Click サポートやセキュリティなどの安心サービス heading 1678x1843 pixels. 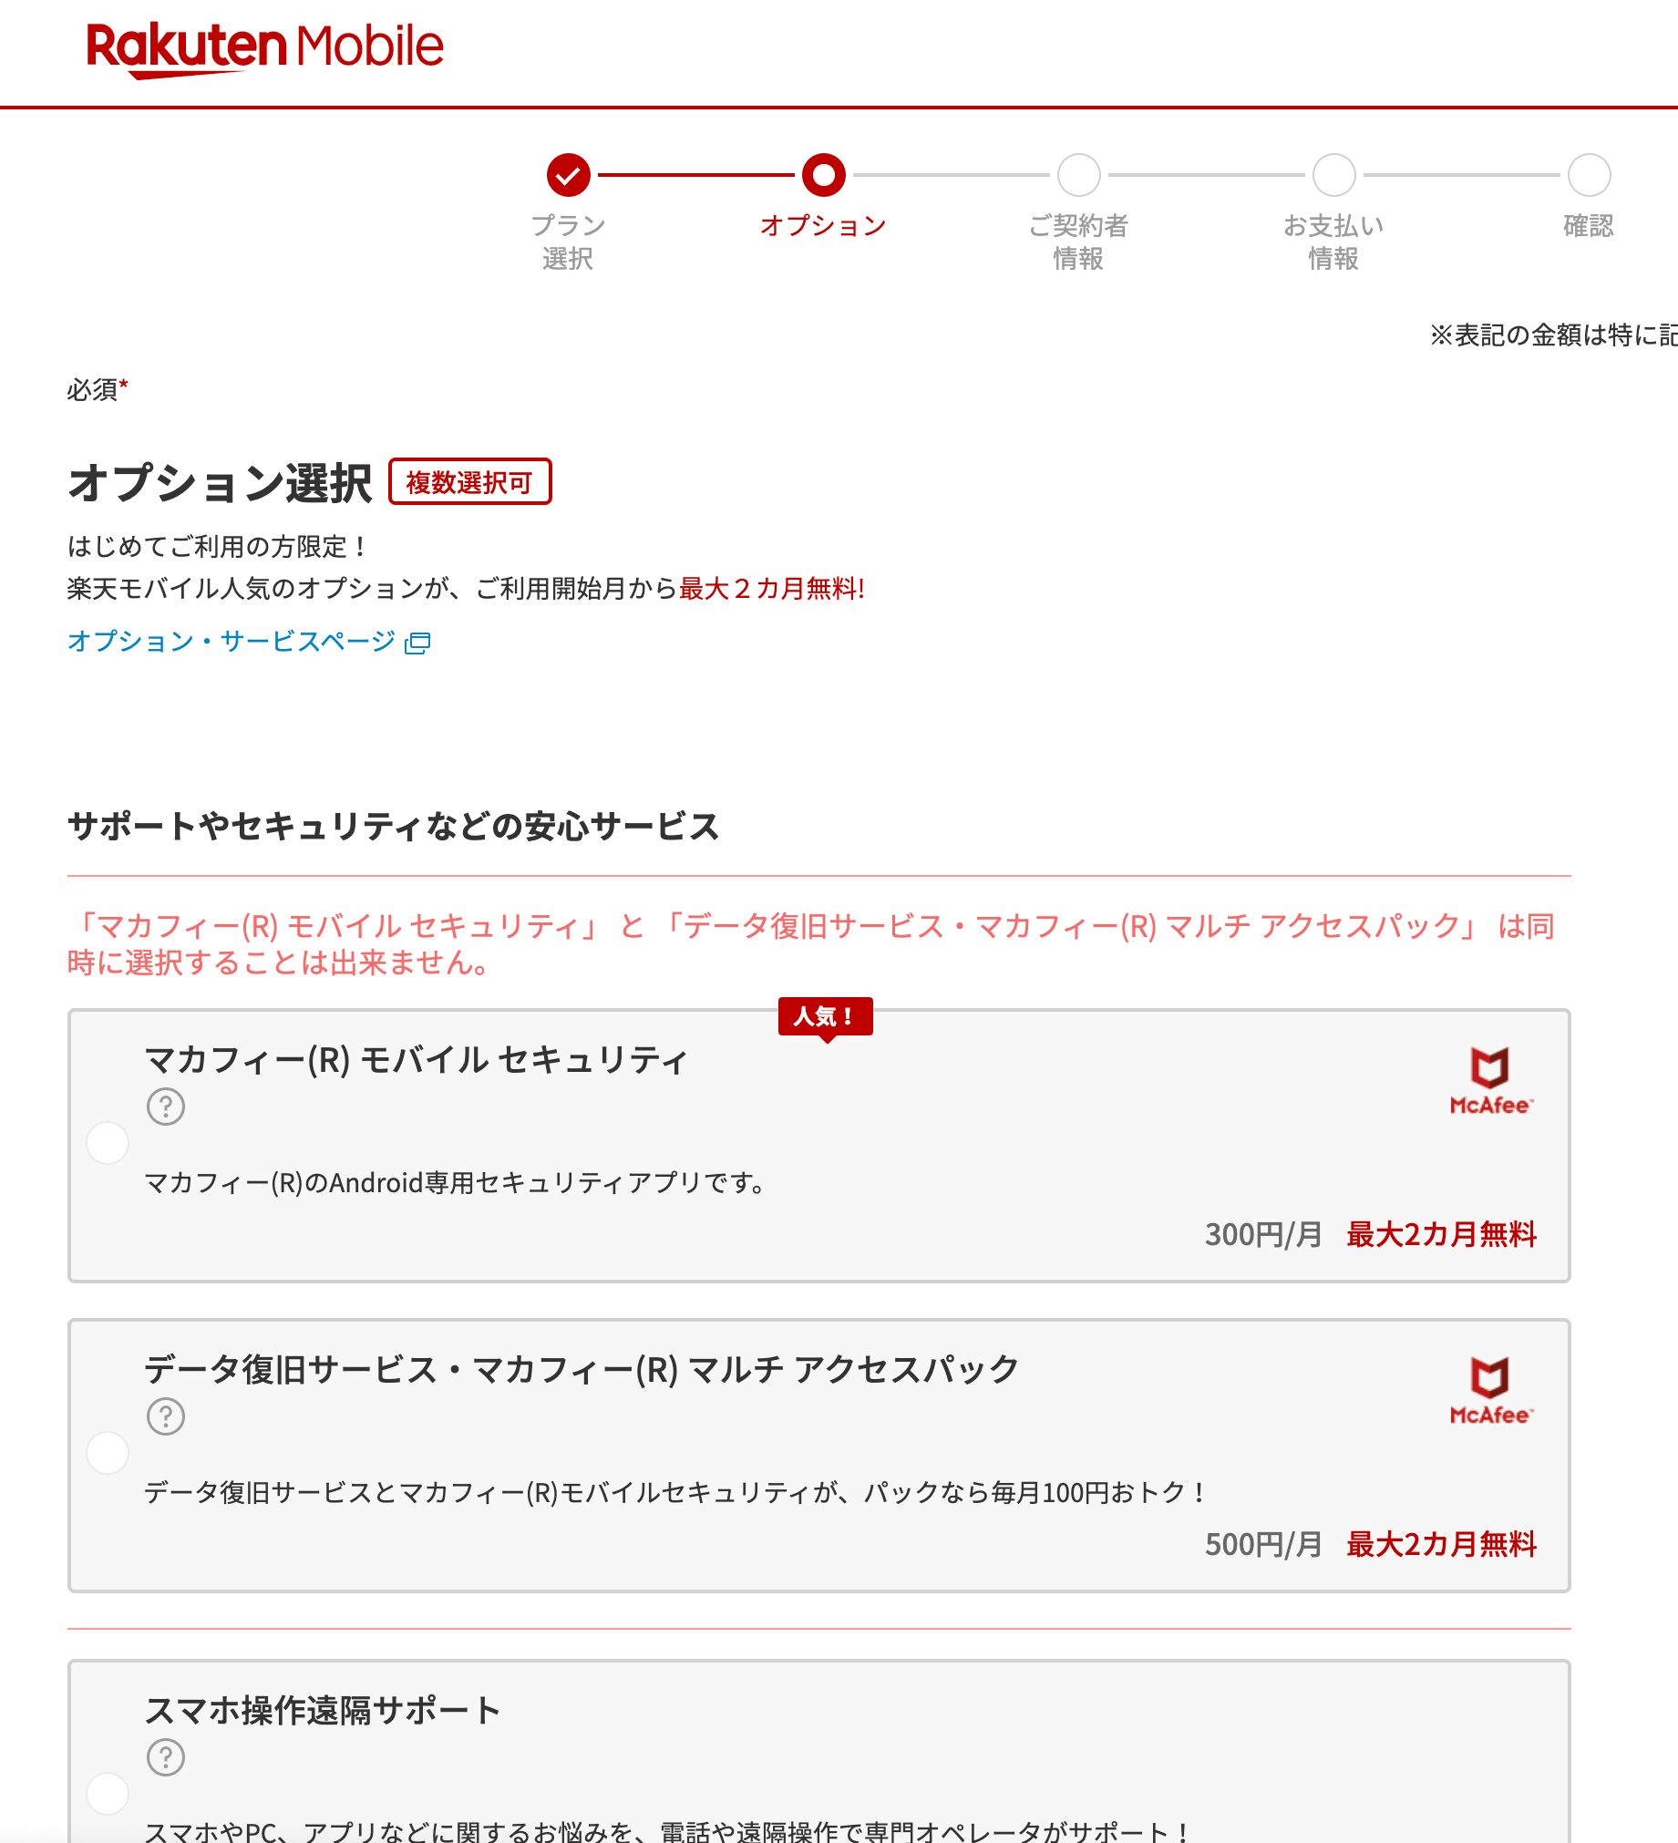click(393, 827)
